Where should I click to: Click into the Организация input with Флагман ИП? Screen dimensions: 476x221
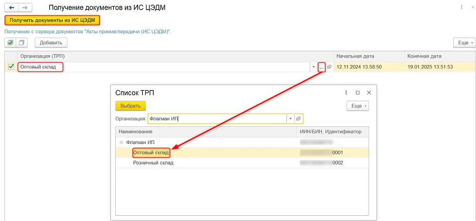[218, 119]
